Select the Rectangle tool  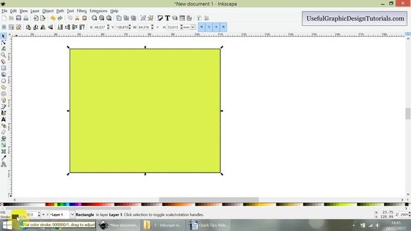(x=3, y=68)
